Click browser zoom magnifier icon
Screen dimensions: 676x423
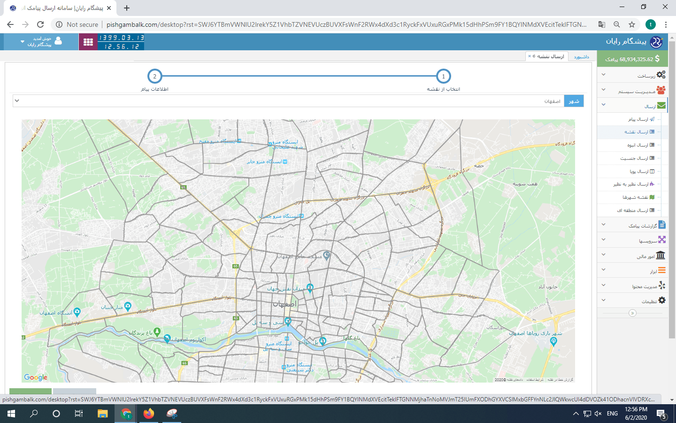pyautogui.click(x=617, y=24)
